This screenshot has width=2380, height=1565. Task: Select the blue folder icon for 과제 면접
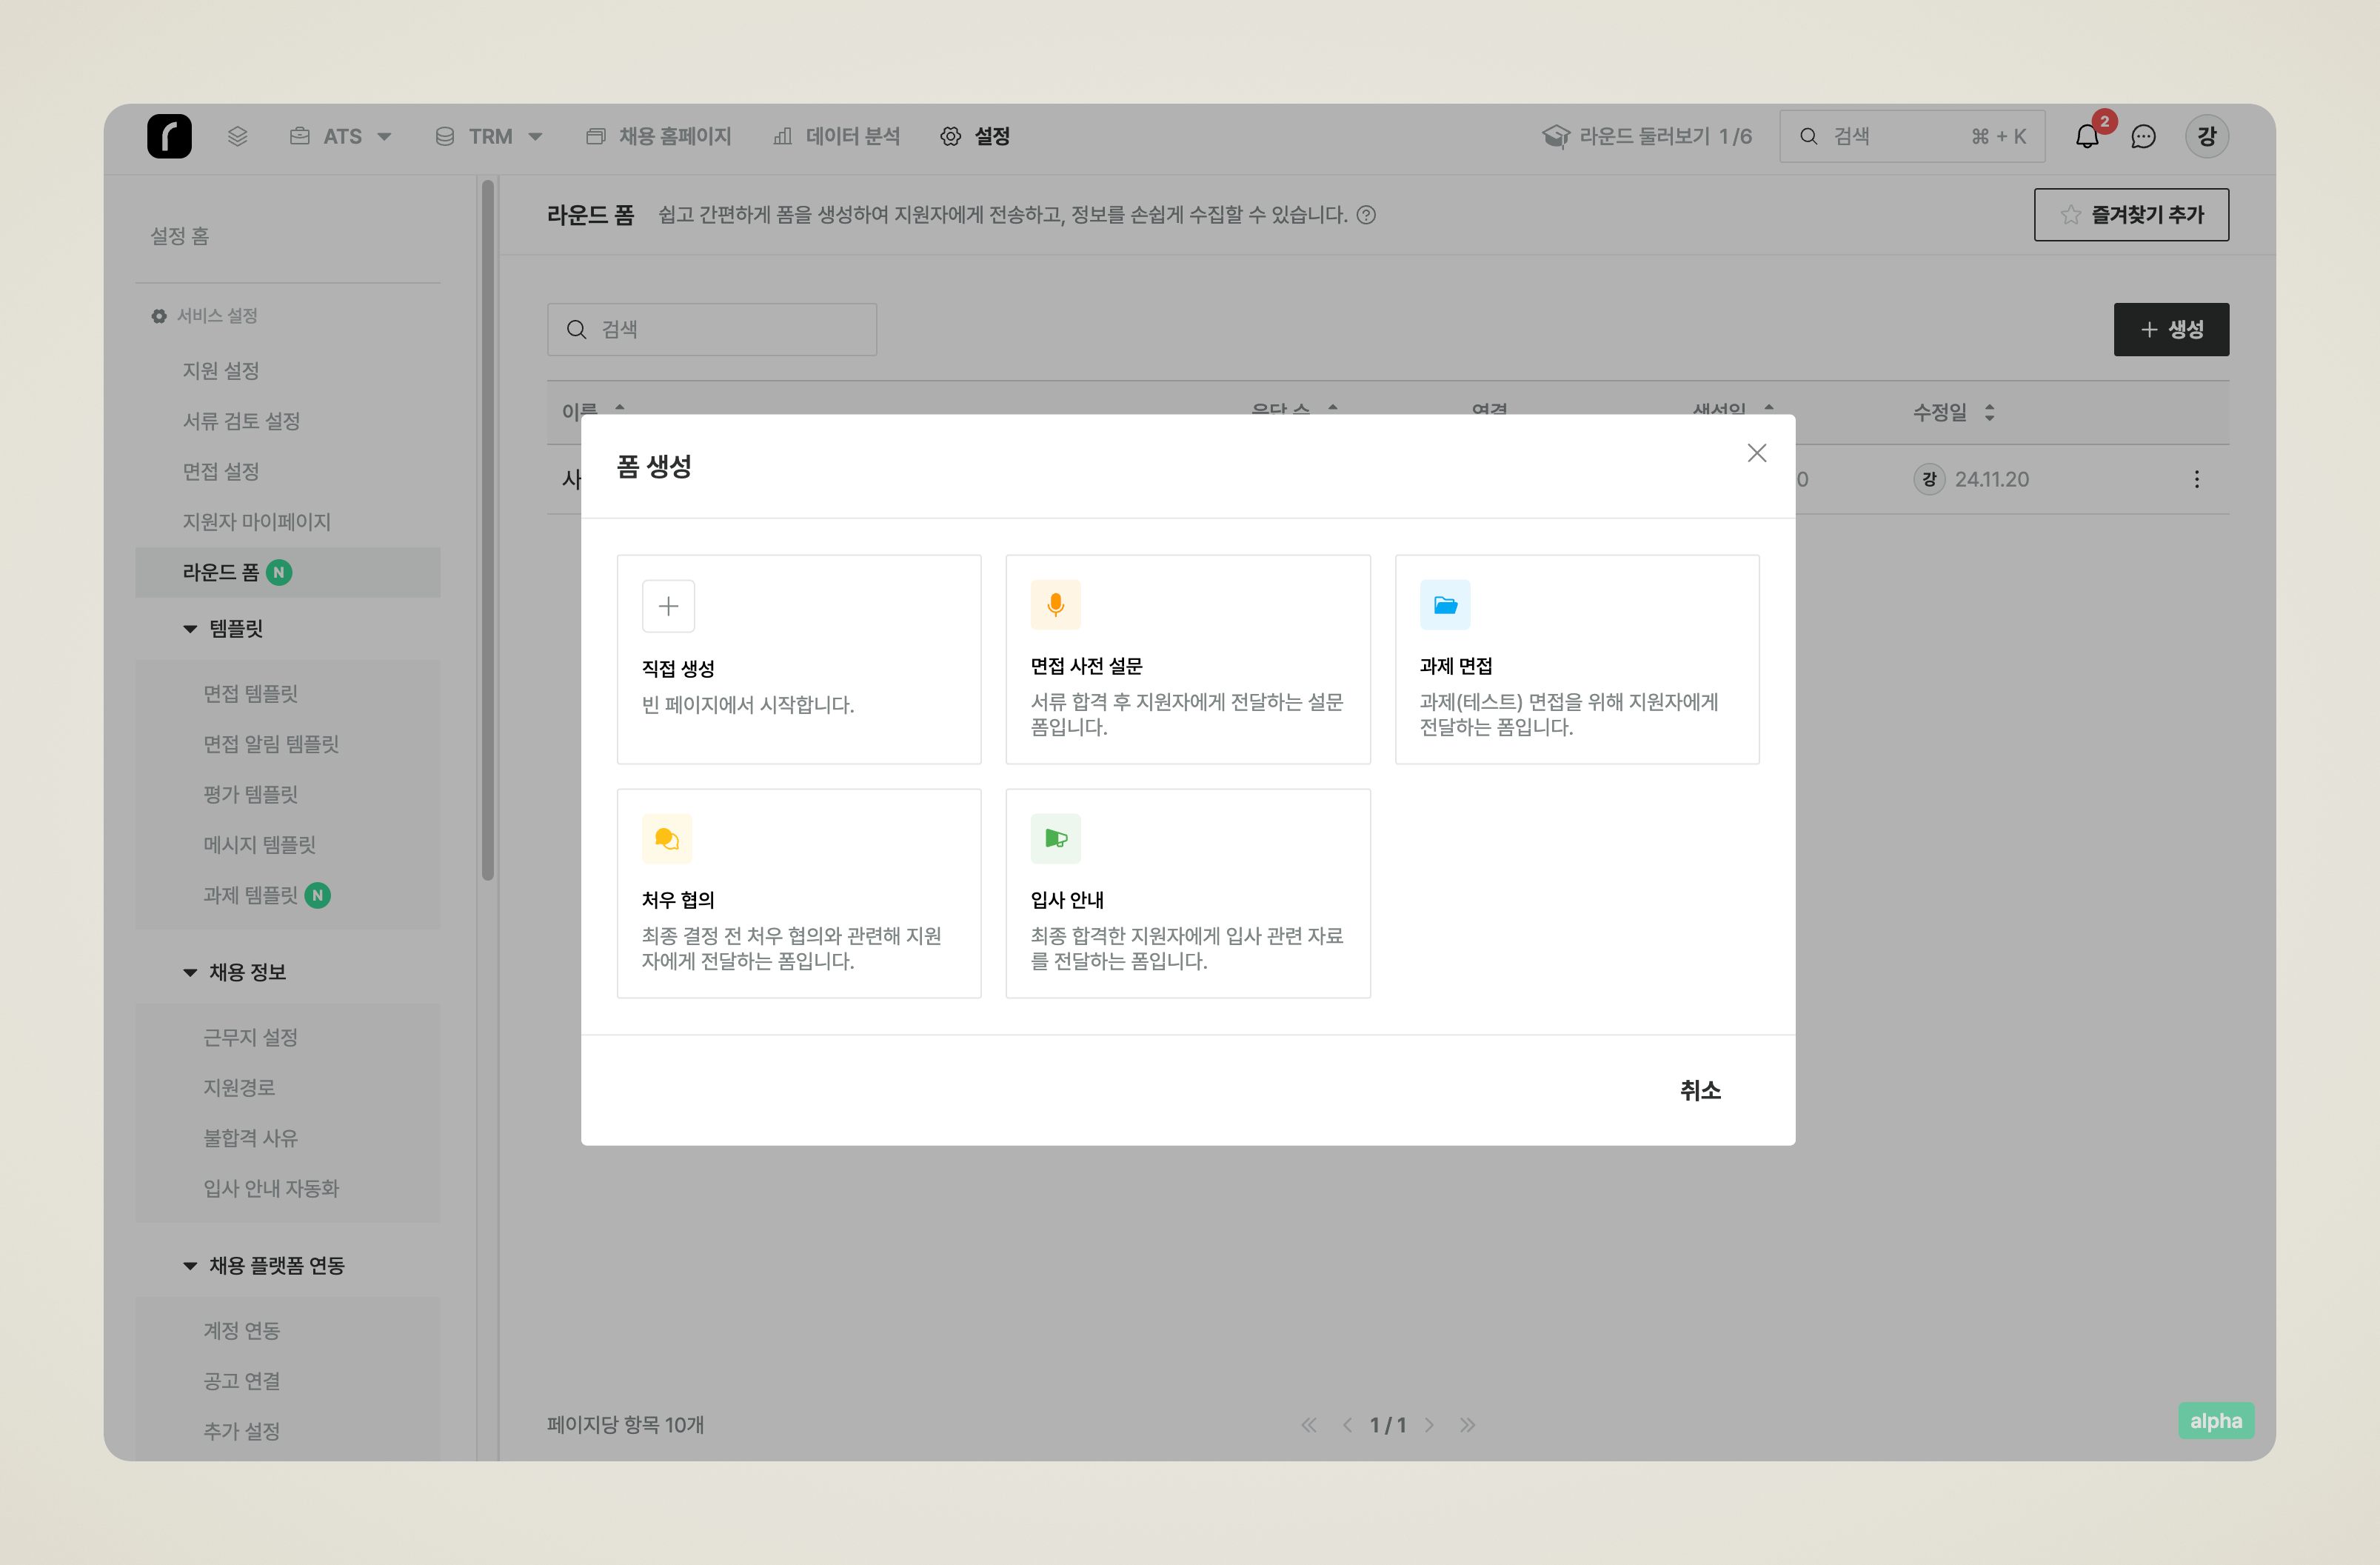(1445, 605)
